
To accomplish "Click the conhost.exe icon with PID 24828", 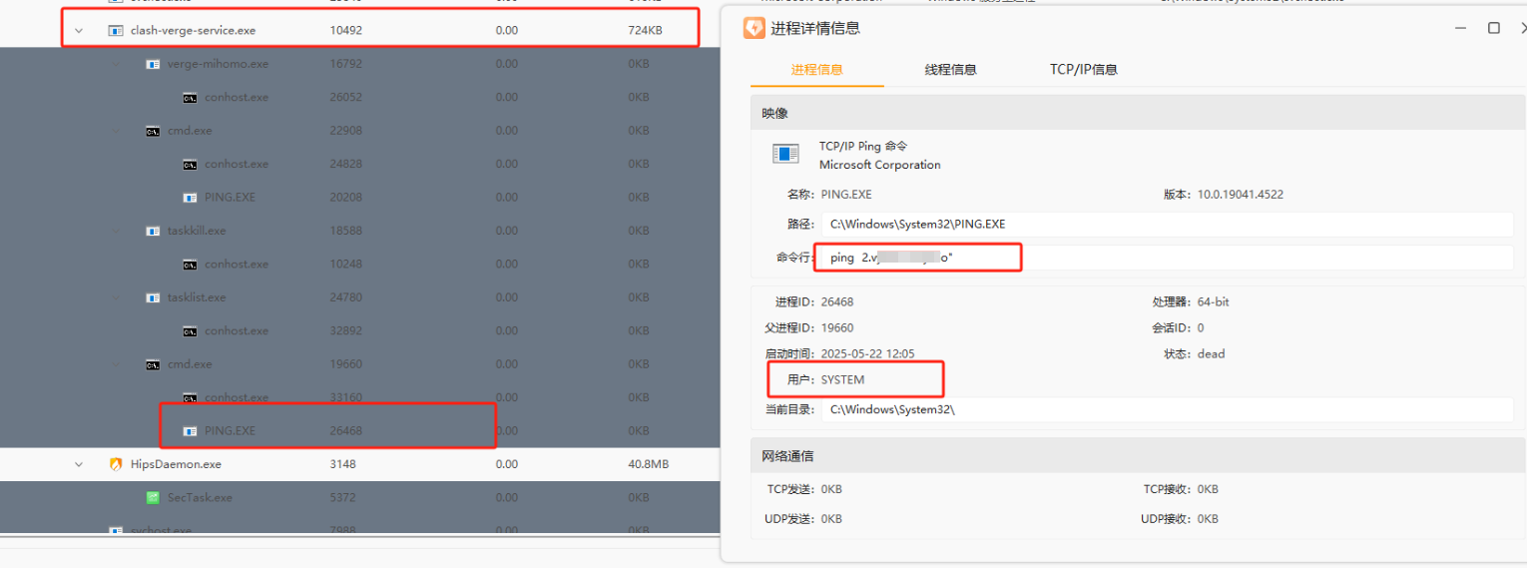I will [x=190, y=164].
